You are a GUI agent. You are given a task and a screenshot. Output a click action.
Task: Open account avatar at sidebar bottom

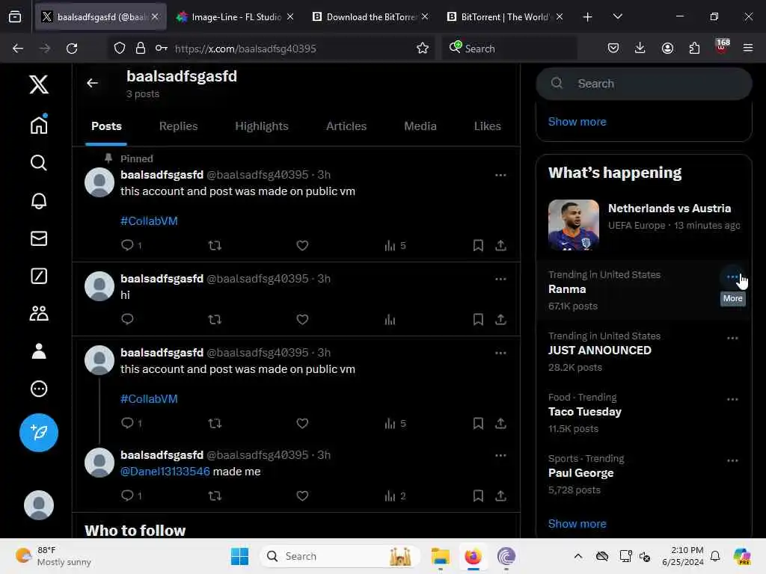click(39, 504)
